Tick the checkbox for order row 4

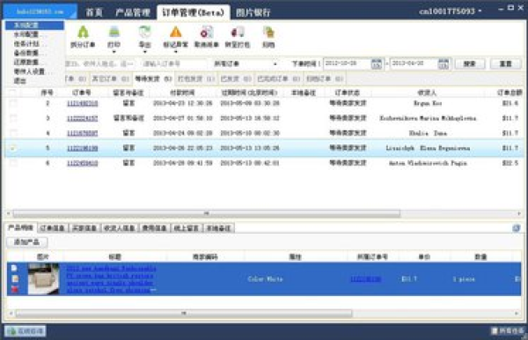click(13, 133)
